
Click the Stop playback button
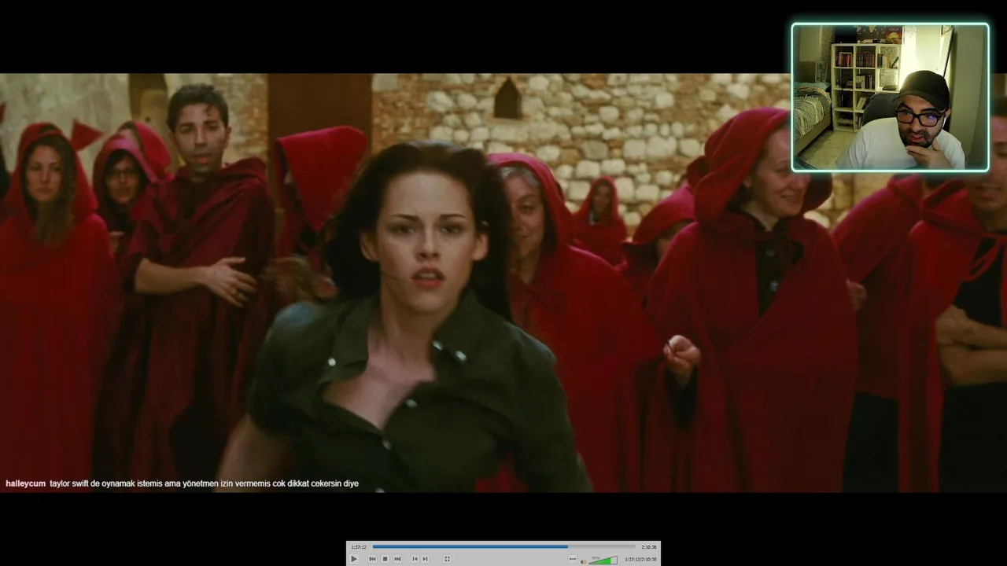click(x=385, y=559)
